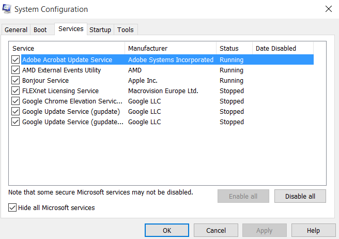
Task: Disable AMD External Events Utility checkbox
Action: coord(16,70)
